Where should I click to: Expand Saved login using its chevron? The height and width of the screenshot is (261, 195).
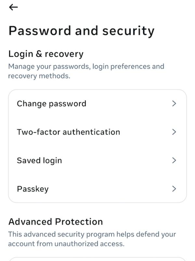pos(174,160)
